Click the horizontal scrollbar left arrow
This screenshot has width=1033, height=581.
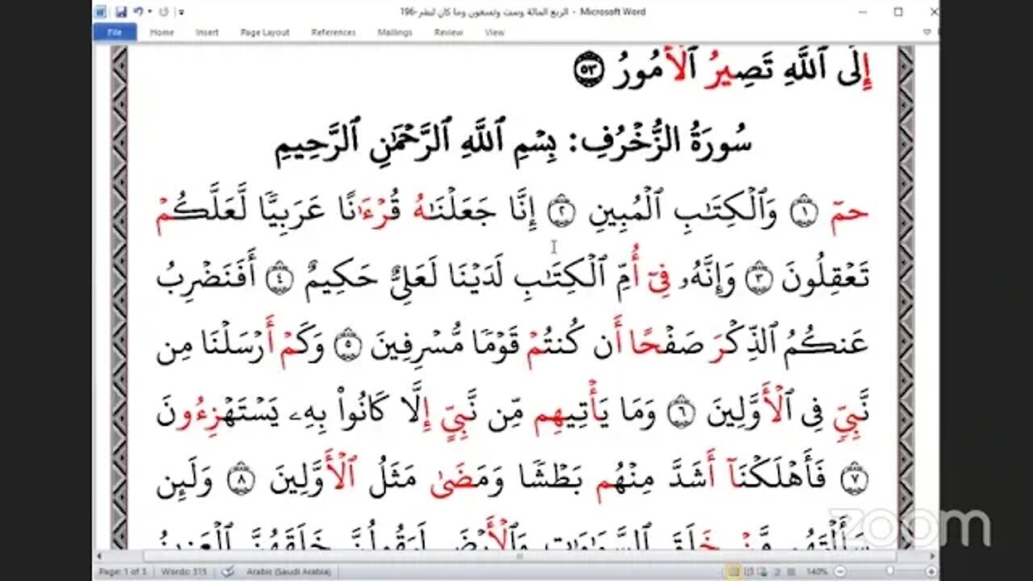pos(99,556)
